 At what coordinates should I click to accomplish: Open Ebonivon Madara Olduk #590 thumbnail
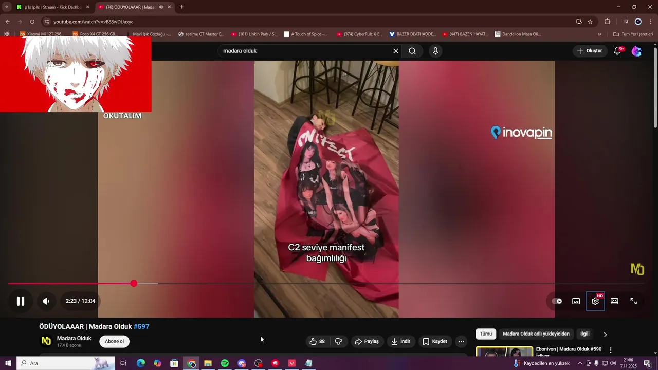(504, 351)
